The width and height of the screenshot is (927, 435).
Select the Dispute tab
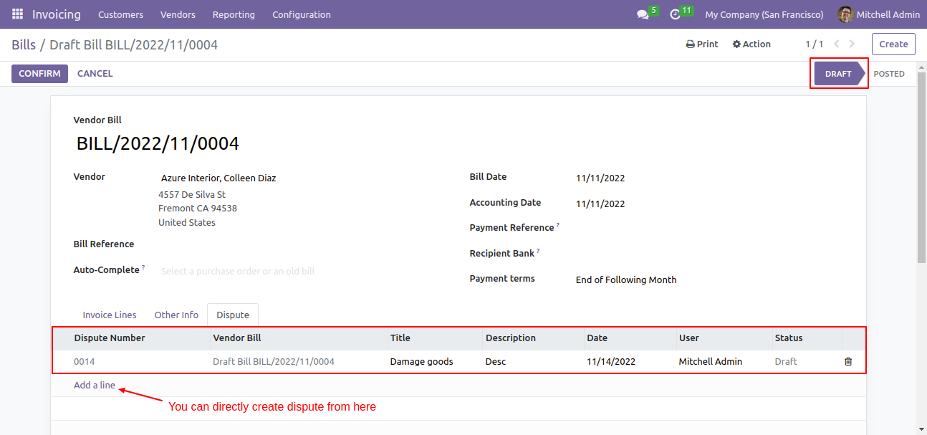point(233,315)
